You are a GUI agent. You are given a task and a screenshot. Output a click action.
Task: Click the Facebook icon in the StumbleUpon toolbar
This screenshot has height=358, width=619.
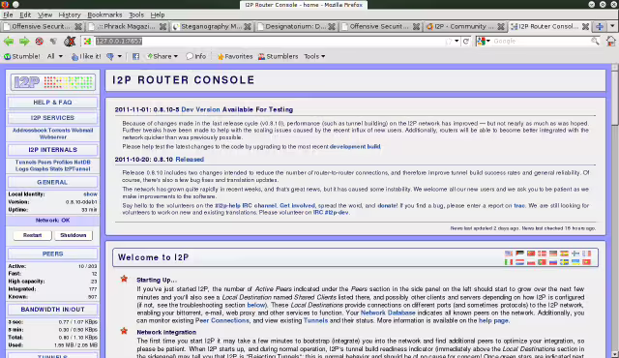pyautogui.click(x=135, y=56)
